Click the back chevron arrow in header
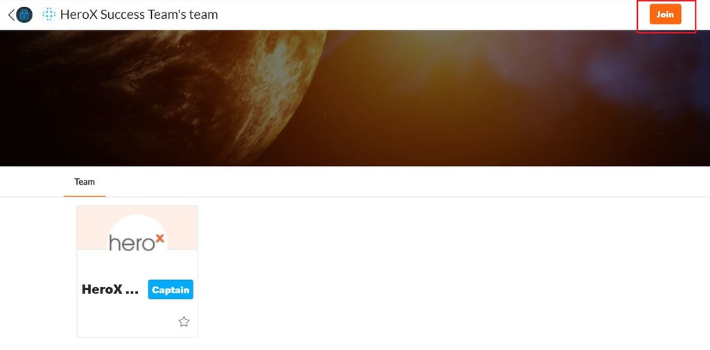 [11, 15]
